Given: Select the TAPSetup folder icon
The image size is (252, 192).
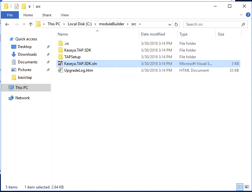Looking at the screenshot, I should point(60,57).
